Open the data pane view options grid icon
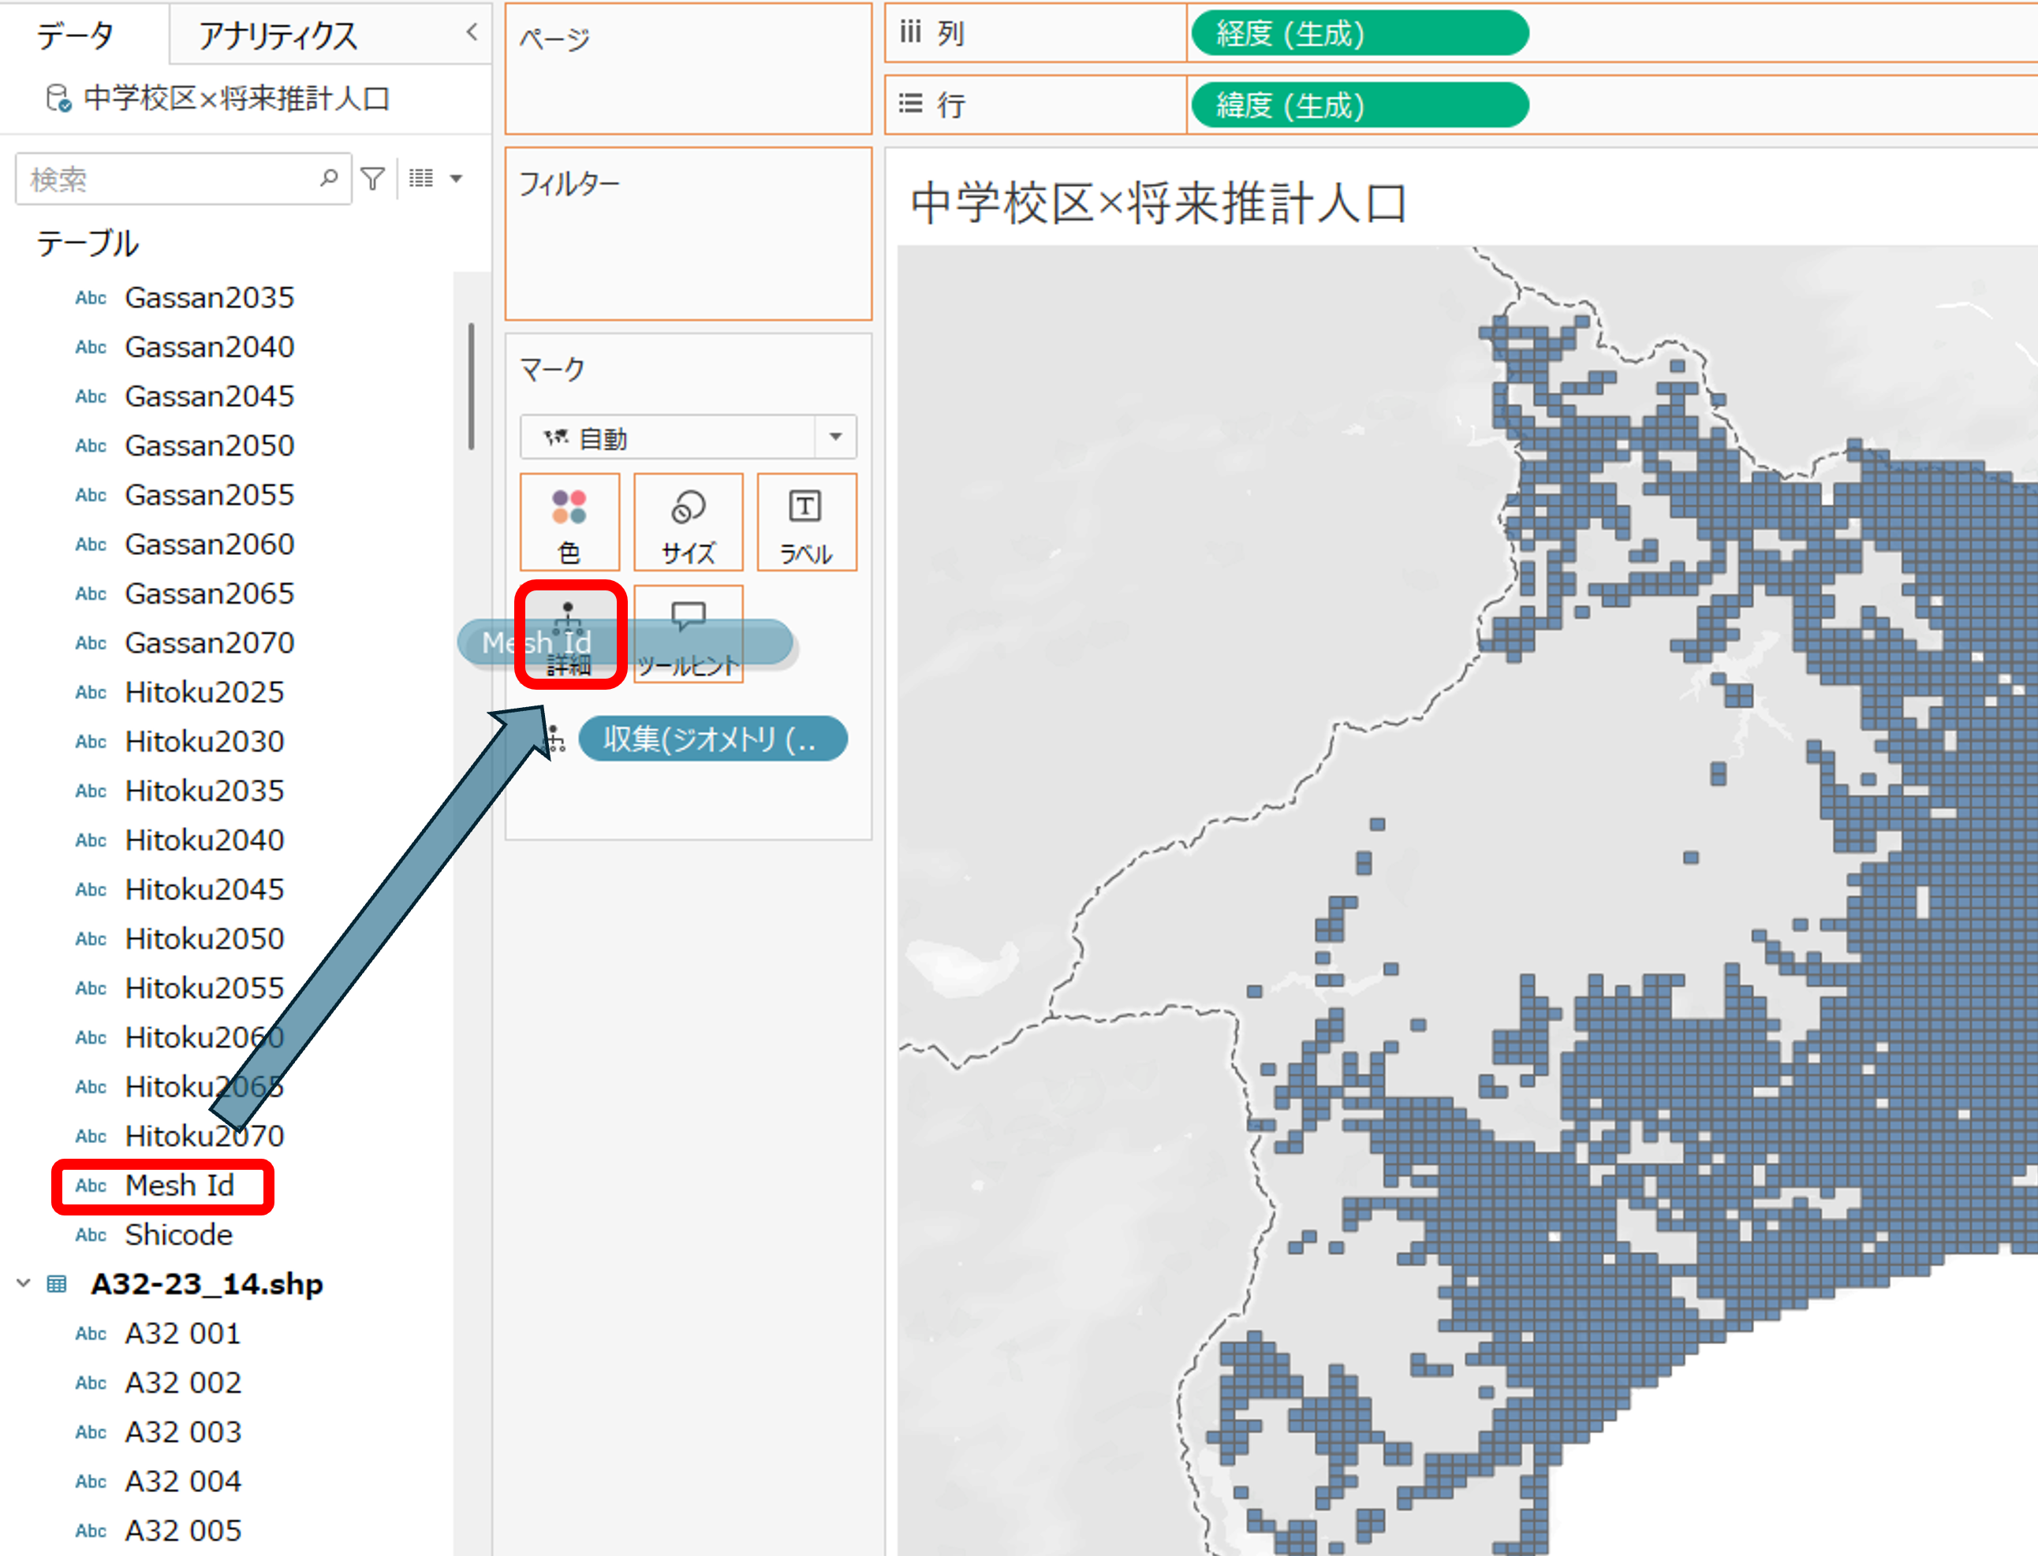Screen dimensions: 2038x1556 [420, 178]
